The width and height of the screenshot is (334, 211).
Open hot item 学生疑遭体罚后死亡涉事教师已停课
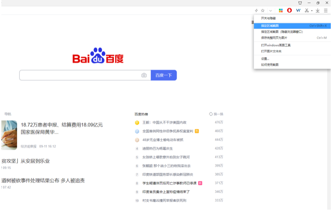169,183
